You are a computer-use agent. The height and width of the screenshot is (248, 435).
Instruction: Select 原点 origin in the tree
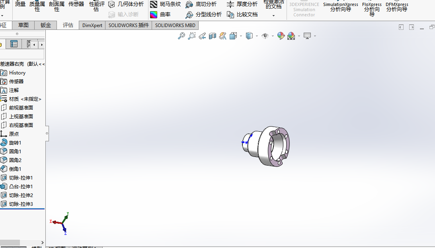[10, 134]
